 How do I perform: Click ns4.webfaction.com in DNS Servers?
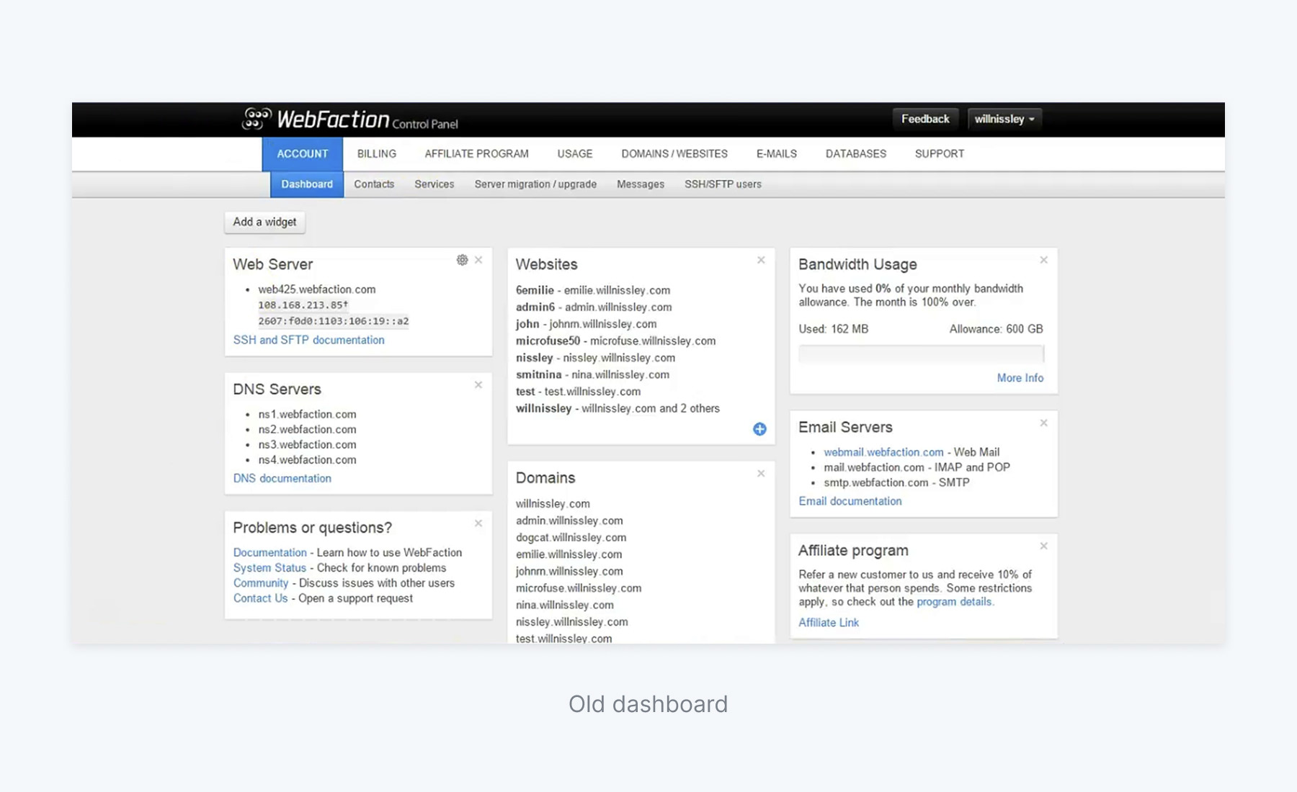(307, 459)
